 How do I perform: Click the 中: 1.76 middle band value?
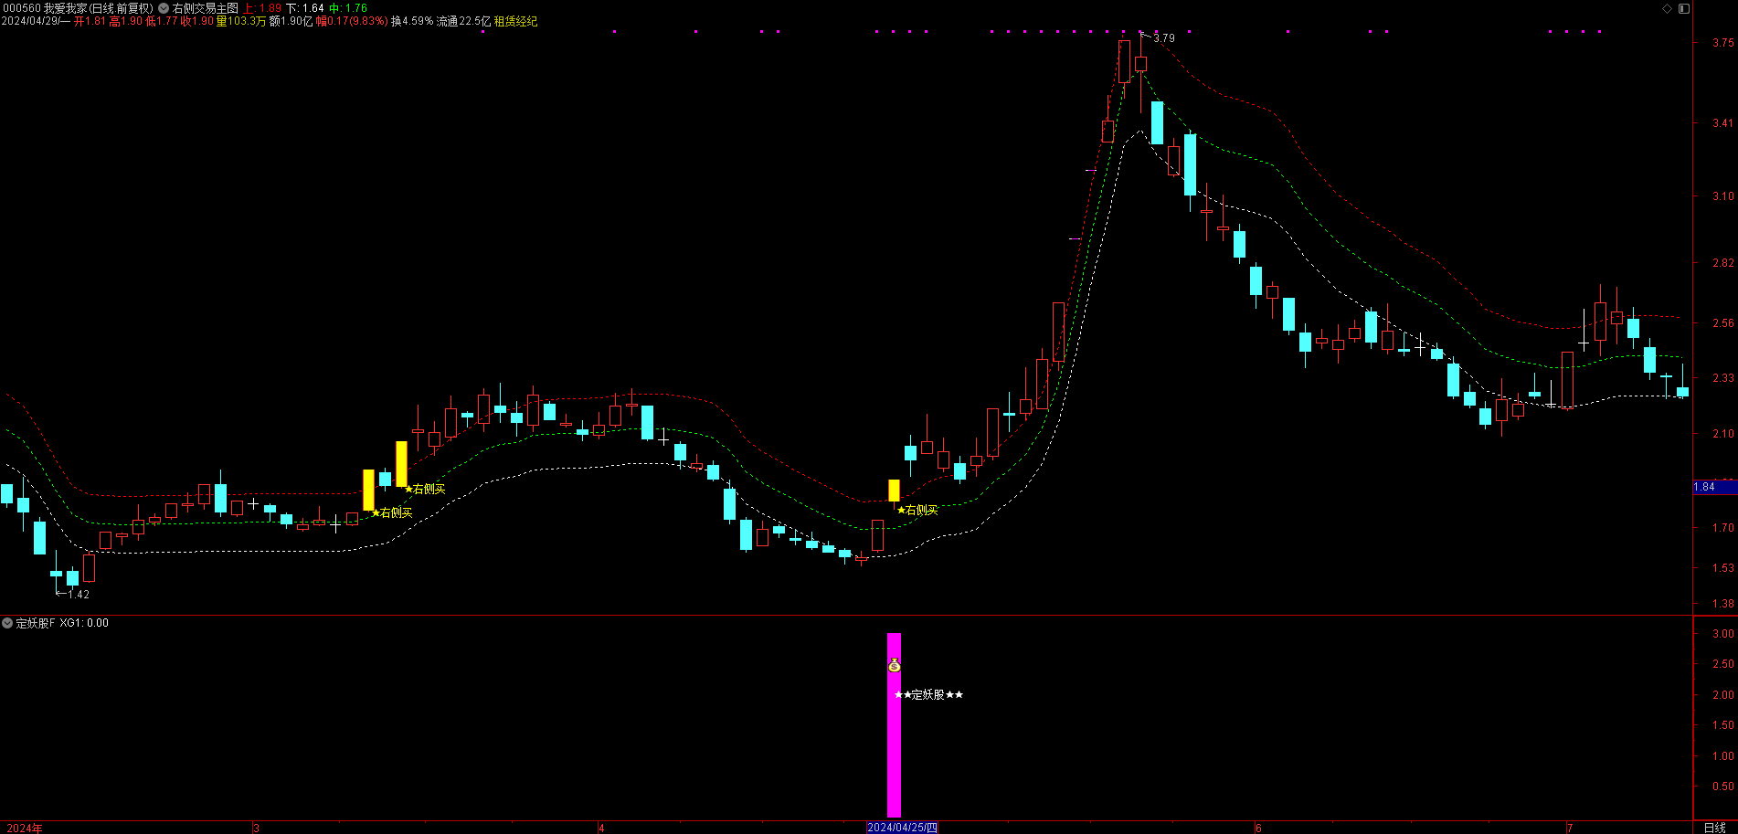tap(348, 8)
